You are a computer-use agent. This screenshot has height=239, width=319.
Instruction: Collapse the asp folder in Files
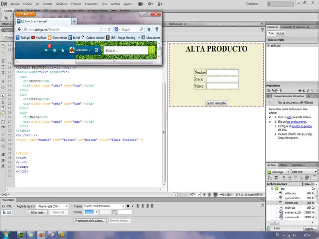271,188
